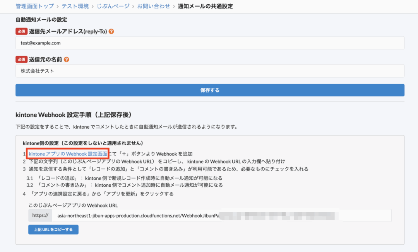418x252 pixels.
Task: Click the help icon beside 返信先メールアドレス(reply-To)
Action: pyautogui.click(x=111, y=31)
